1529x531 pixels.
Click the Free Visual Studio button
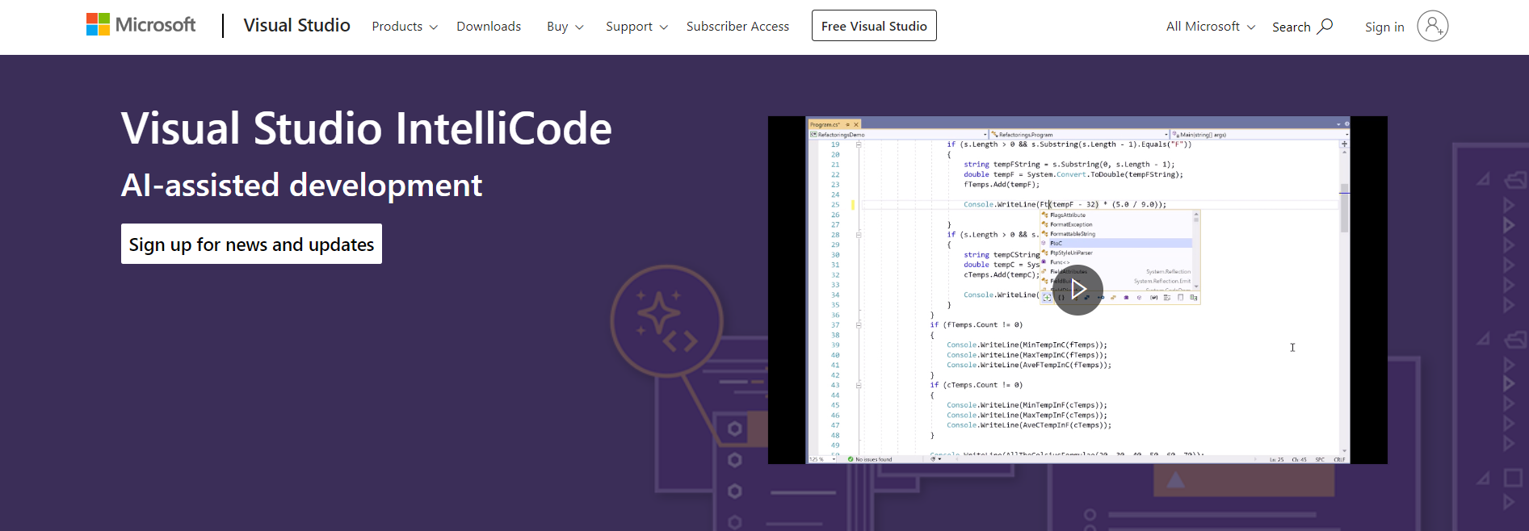[874, 26]
